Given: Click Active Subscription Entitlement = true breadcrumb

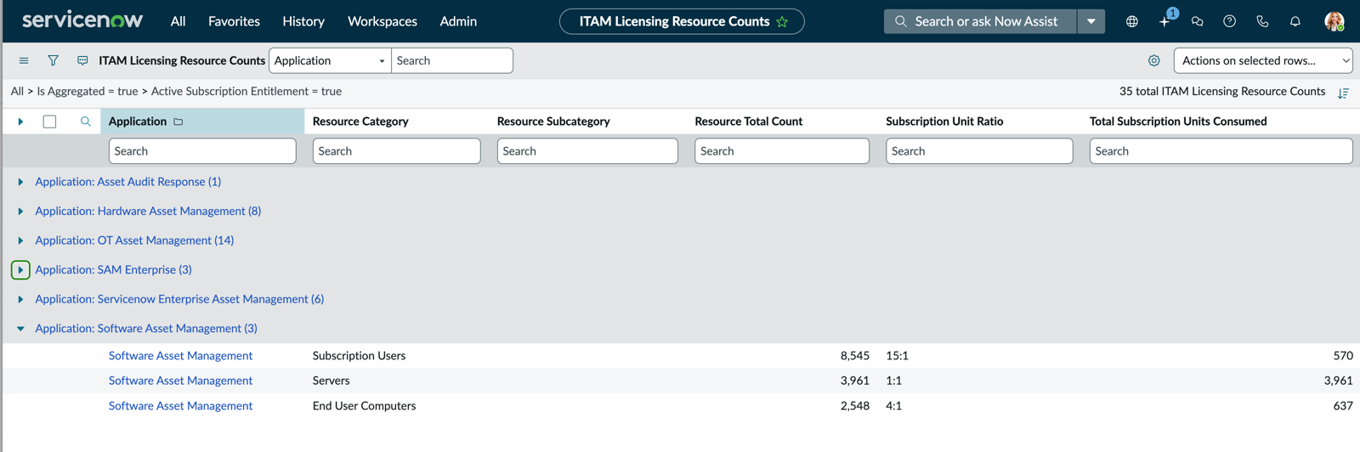Looking at the screenshot, I should 246,91.
